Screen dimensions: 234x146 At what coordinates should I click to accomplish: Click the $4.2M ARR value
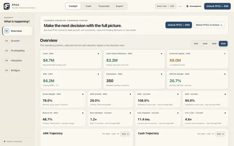49,81
